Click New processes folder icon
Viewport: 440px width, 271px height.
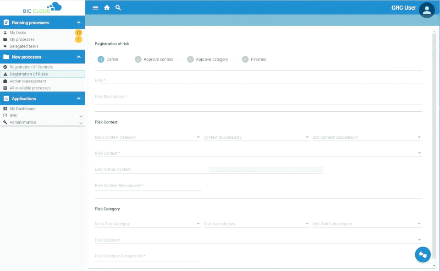(x=6, y=57)
